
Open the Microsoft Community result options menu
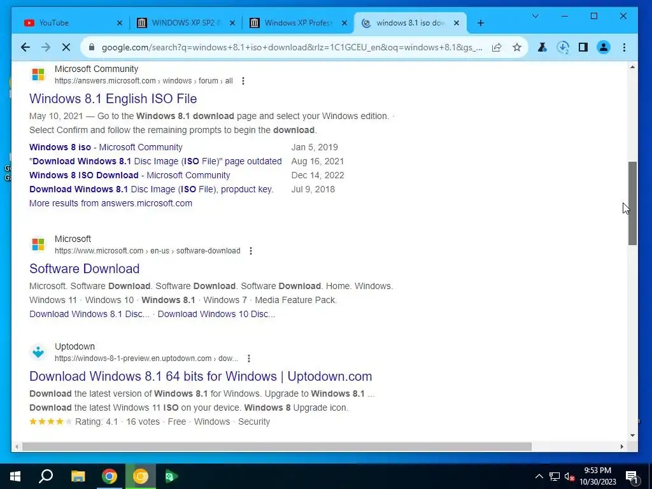(x=243, y=81)
